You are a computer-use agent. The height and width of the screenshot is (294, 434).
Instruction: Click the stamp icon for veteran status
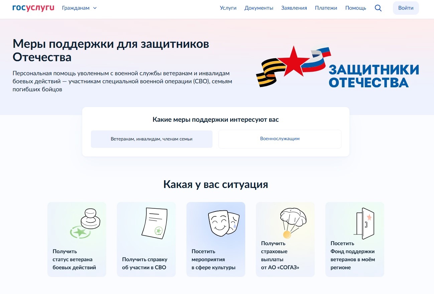tap(85, 223)
